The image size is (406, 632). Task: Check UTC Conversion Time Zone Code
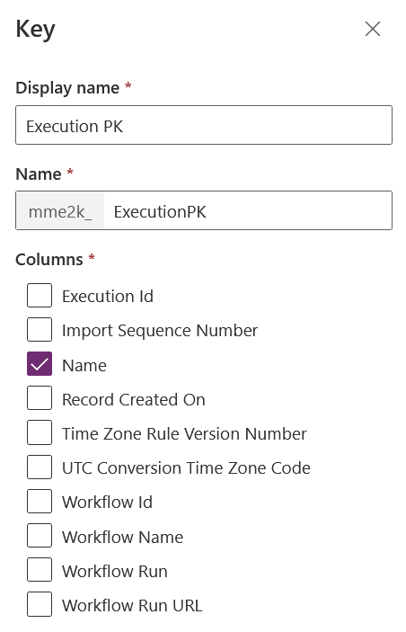point(40,467)
